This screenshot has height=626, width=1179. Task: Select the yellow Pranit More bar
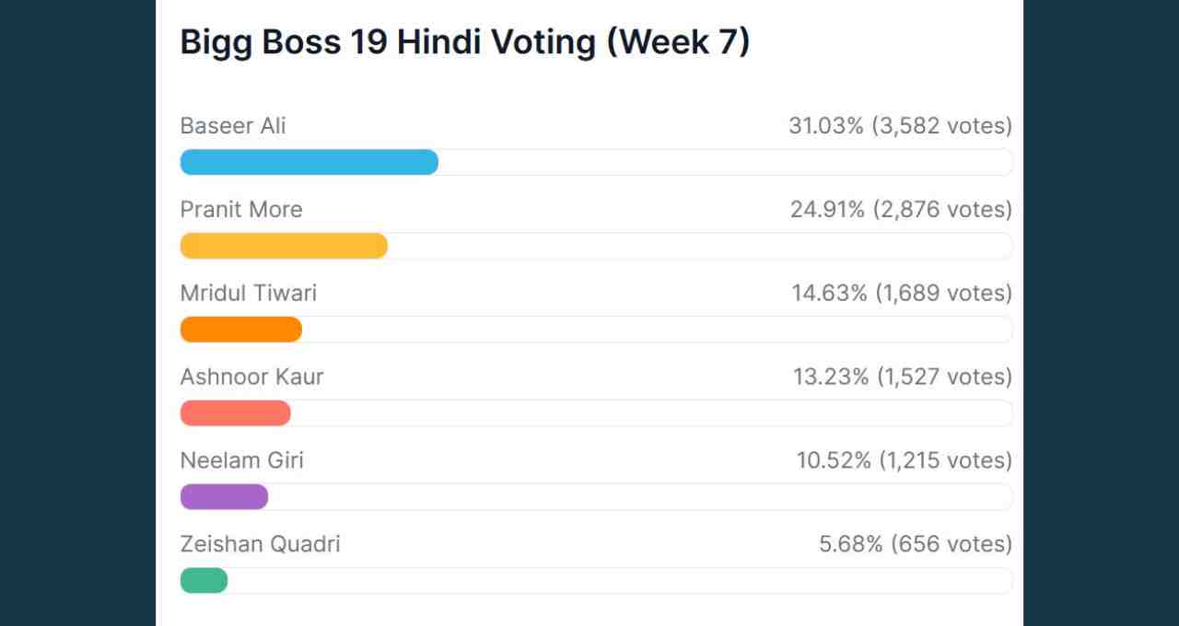284,246
